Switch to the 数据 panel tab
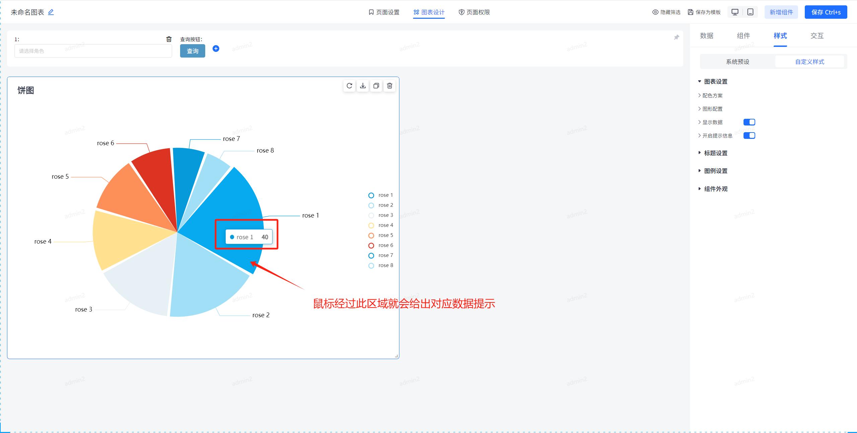This screenshot has height=433, width=857. 707,36
